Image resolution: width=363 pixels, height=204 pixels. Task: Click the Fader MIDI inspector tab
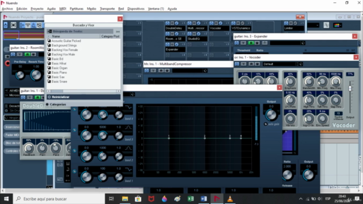(x=12, y=135)
